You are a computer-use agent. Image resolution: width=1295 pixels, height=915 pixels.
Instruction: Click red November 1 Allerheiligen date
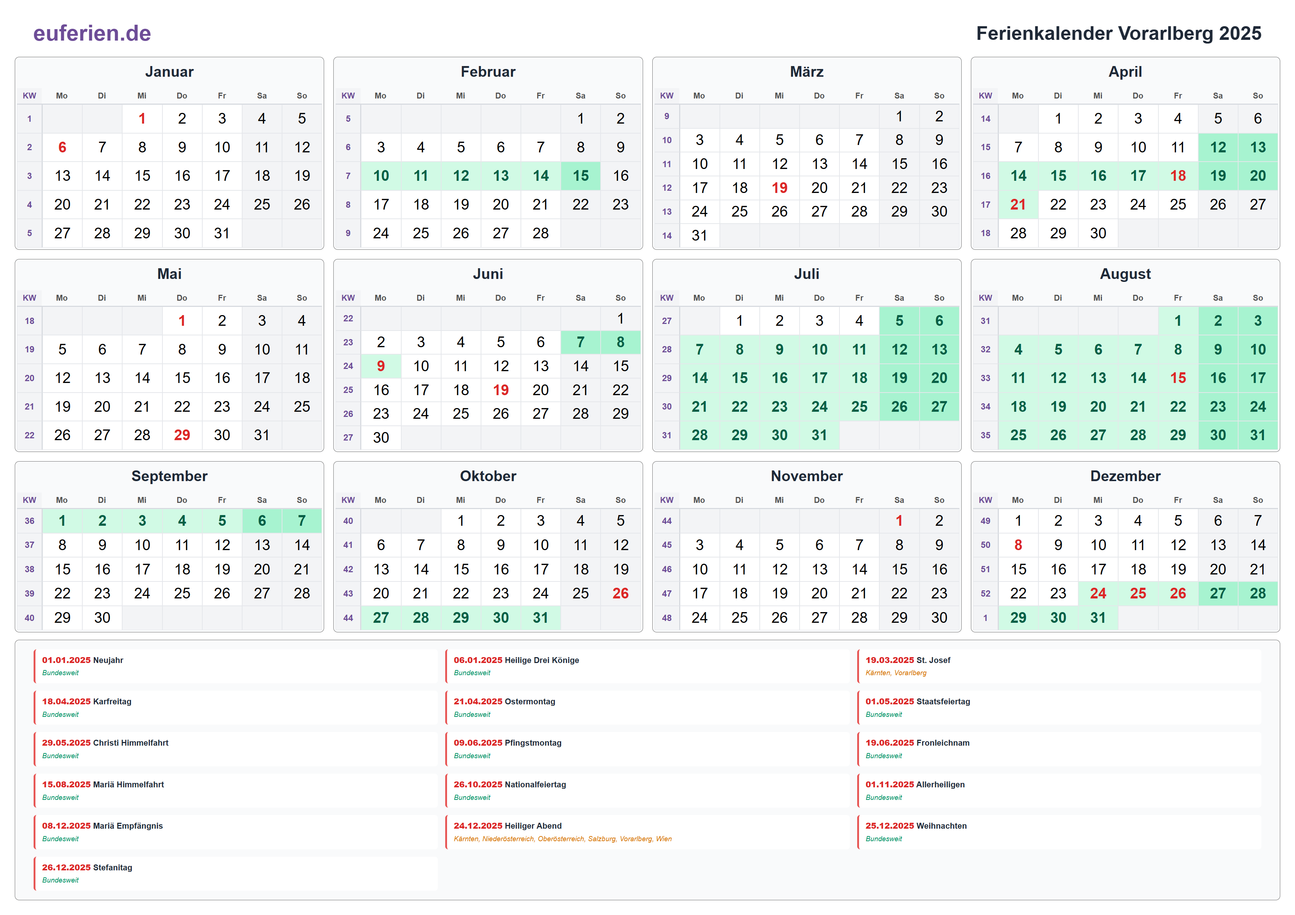(x=899, y=521)
